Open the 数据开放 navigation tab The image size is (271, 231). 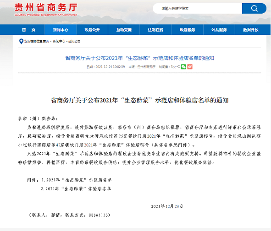click(251, 30)
